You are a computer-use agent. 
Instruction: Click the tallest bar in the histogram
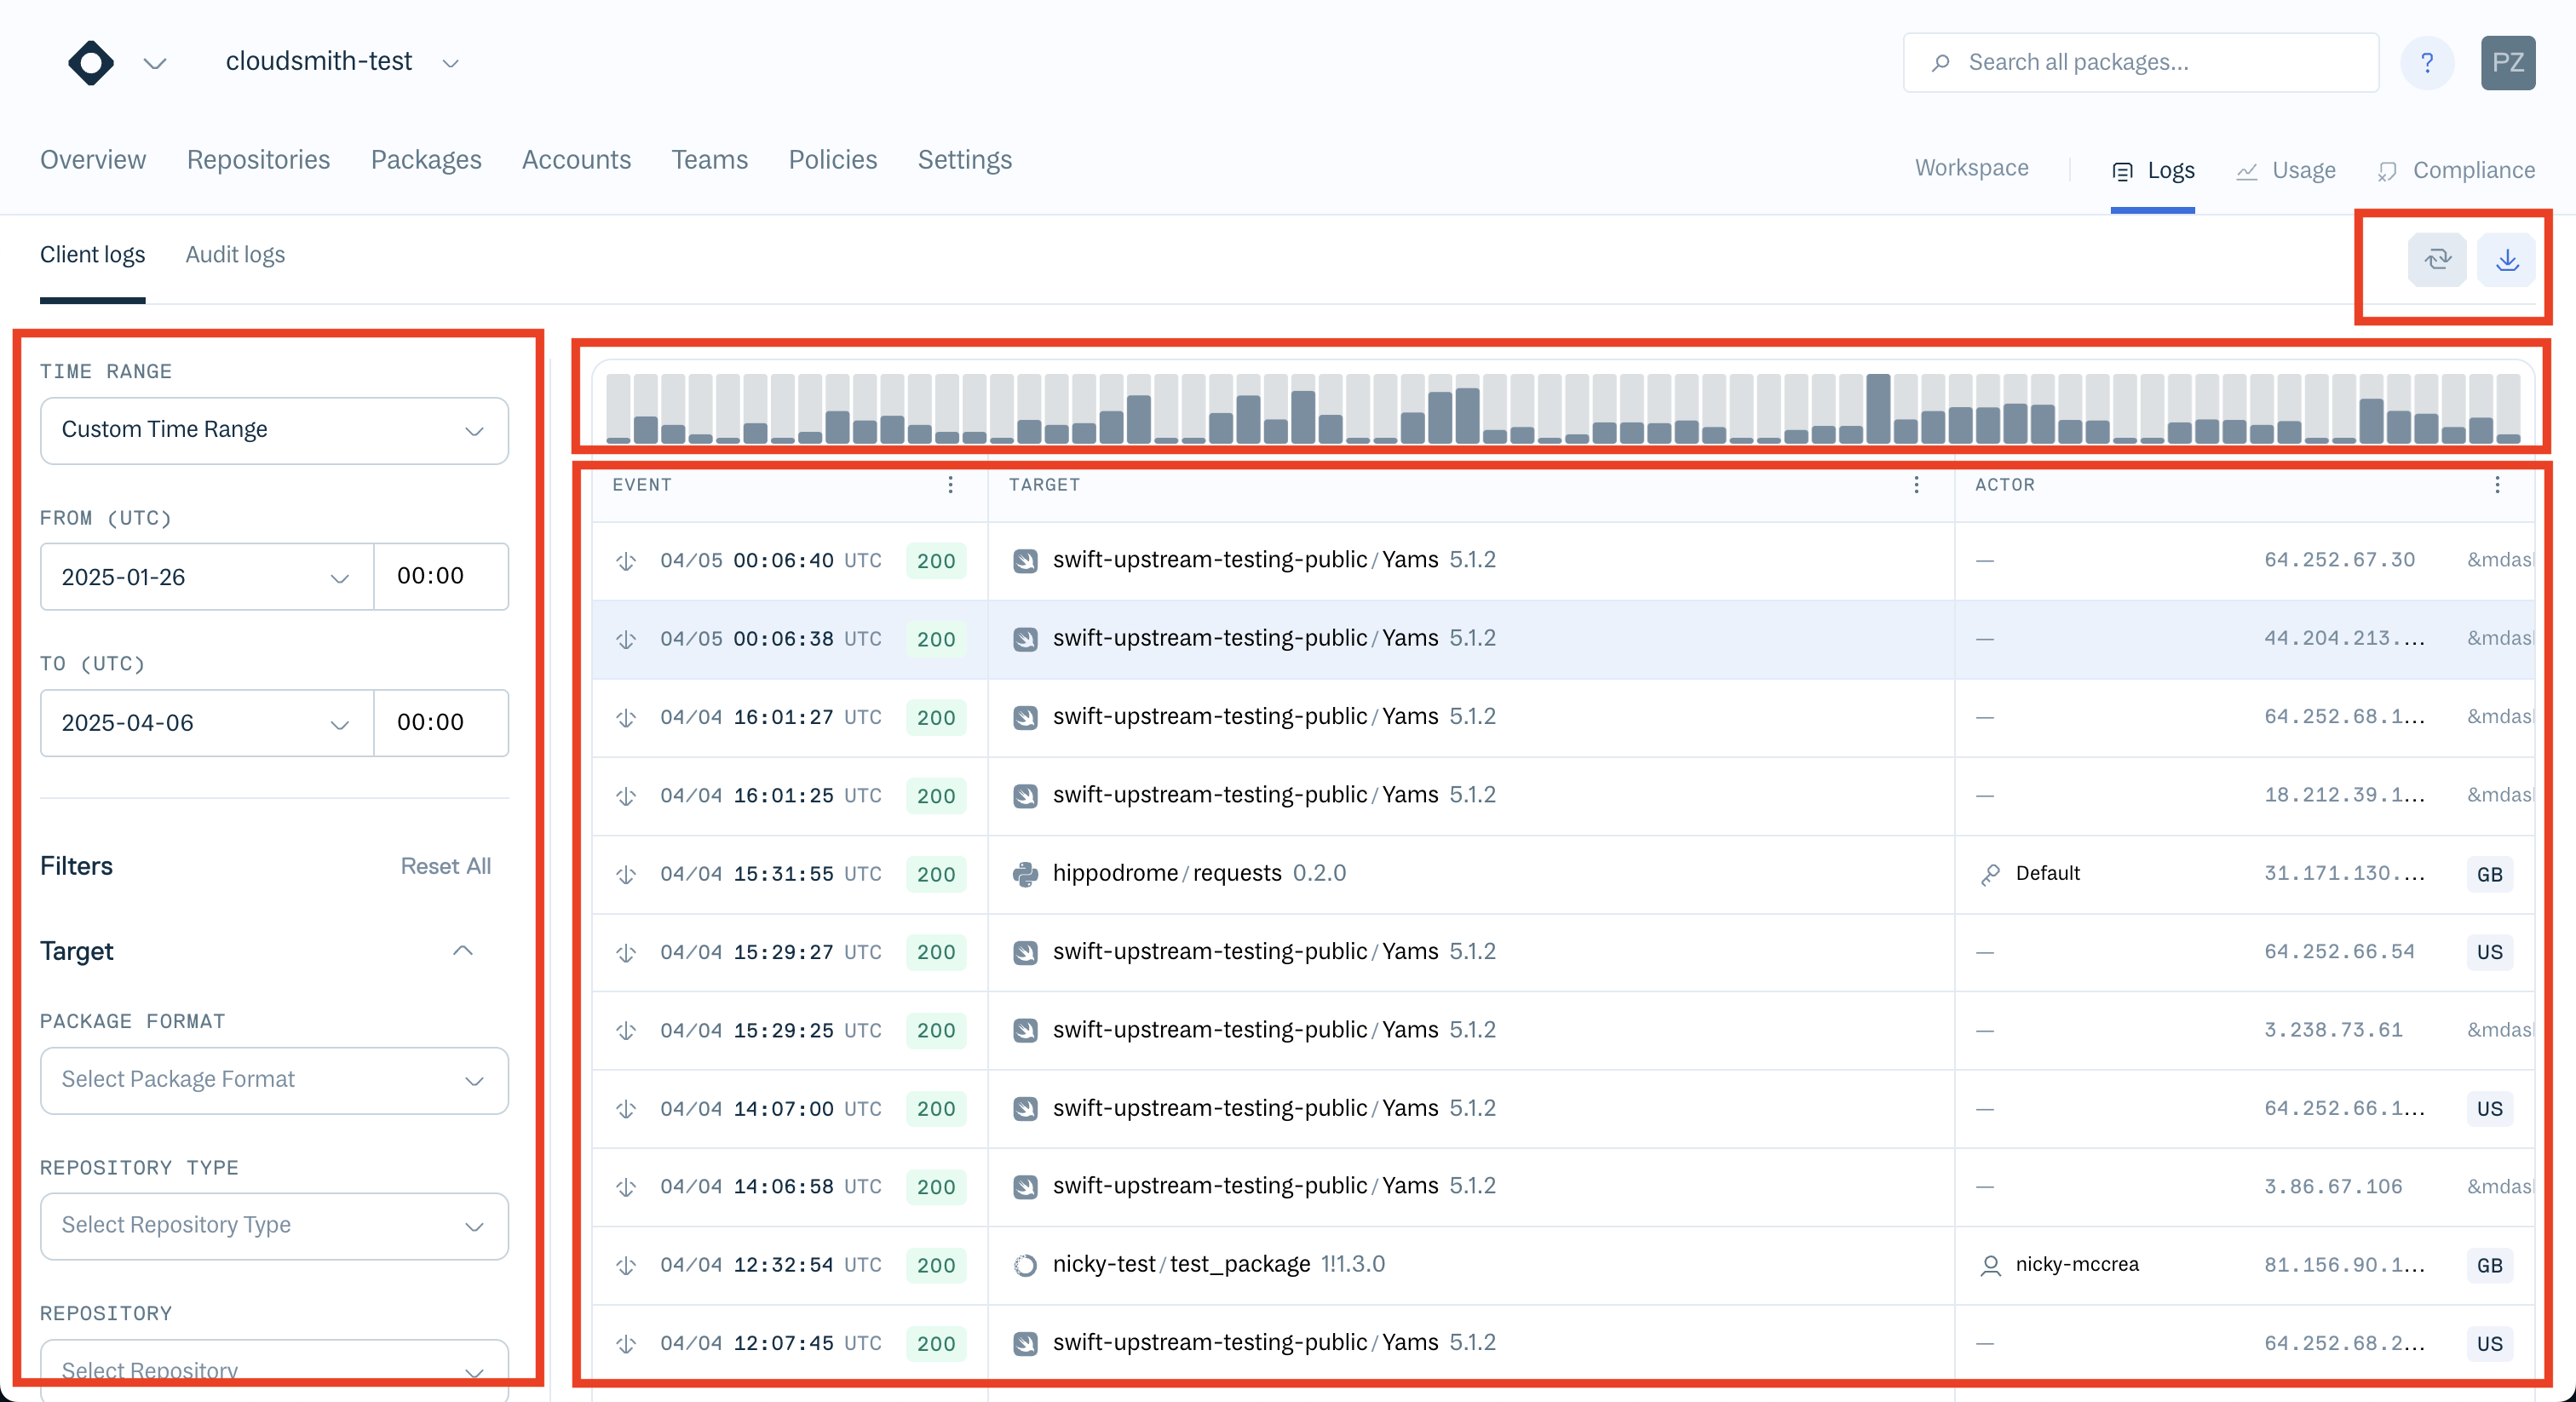pyautogui.click(x=1878, y=410)
